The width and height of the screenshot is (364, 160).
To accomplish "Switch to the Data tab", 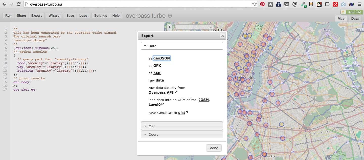I will point(355,18).
